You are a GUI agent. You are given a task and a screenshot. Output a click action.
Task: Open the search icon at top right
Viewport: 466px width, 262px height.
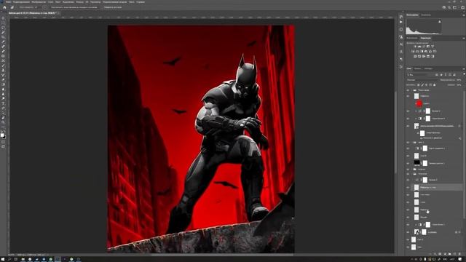click(x=449, y=7)
